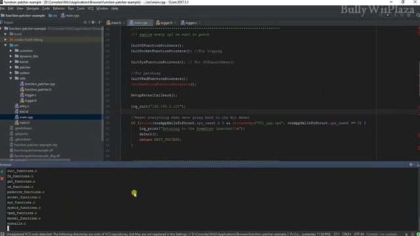Viewport: 420px width, 236px height.
Task: Click the project tree horizontal scrollbar
Action: (x=35, y=160)
